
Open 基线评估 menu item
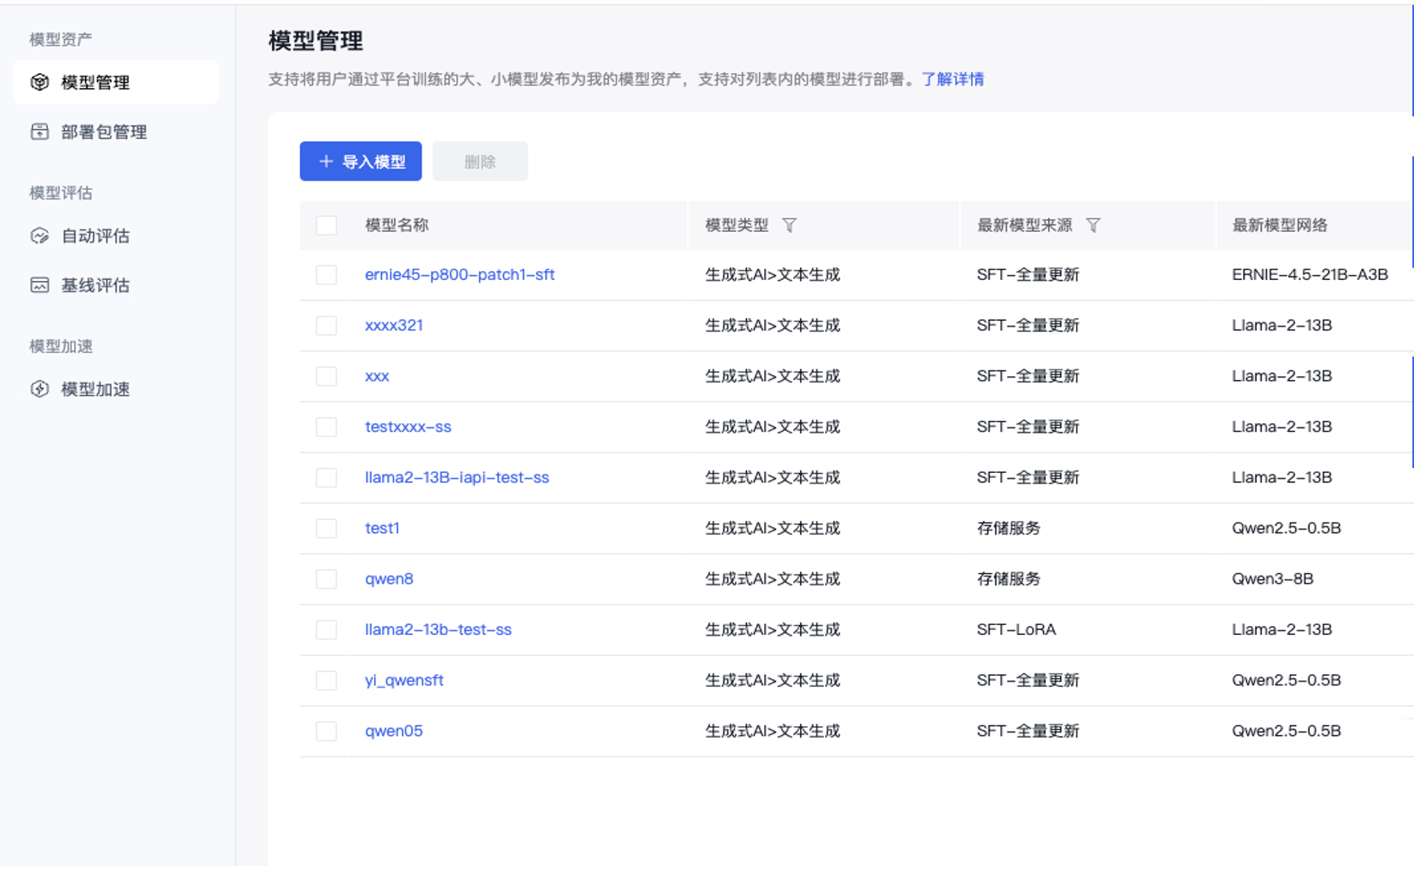pos(116,285)
